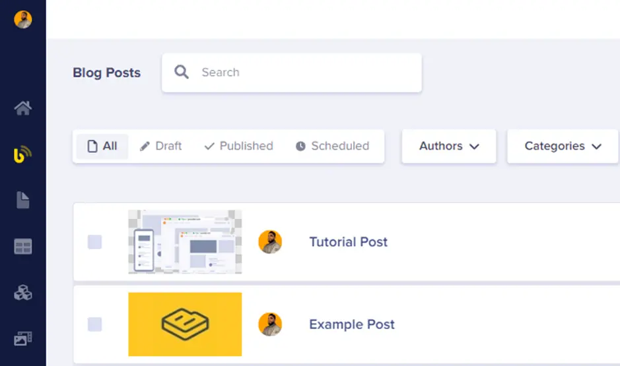The image size is (620, 366).
Task: Open the Example Post title link
Action: pyautogui.click(x=351, y=324)
